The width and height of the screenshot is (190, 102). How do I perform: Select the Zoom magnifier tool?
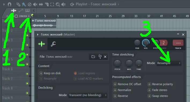coord(58,5)
